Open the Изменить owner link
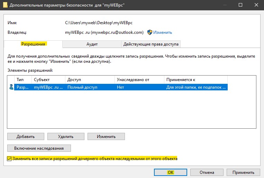 click(x=163, y=32)
